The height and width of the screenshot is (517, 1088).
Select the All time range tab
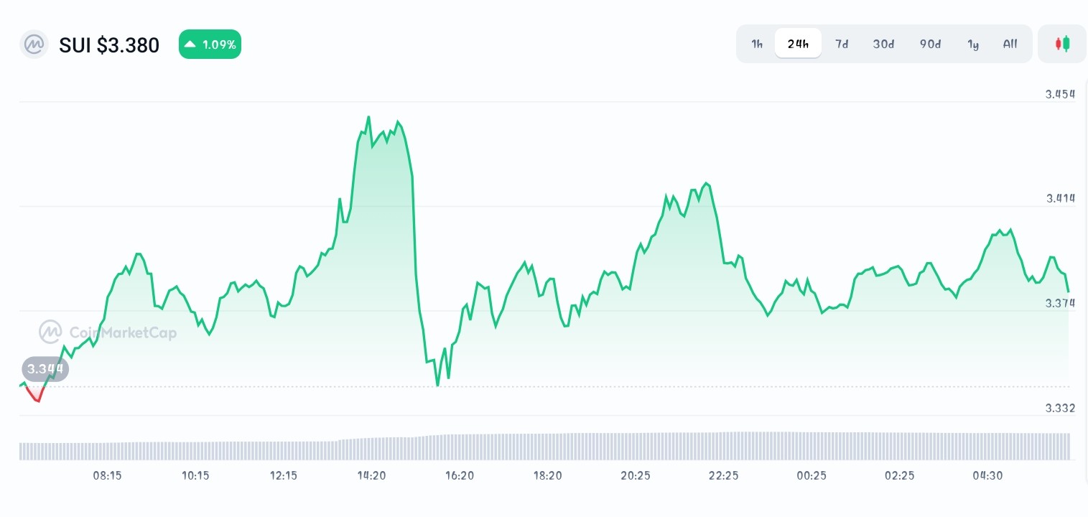(x=1010, y=44)
